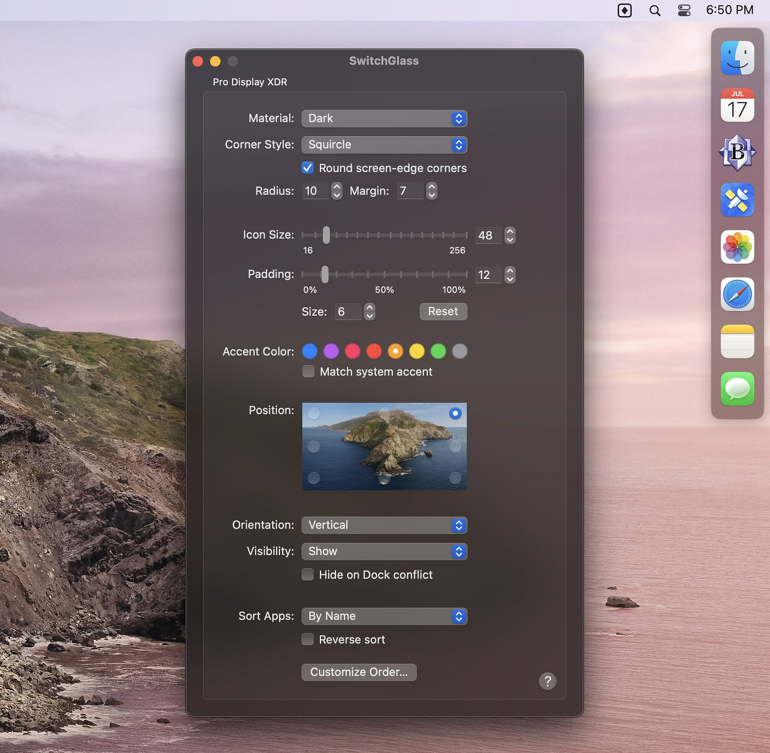Click the Radius stepper arrows
This screenshot has height=753, width=770.
[337, 191]
